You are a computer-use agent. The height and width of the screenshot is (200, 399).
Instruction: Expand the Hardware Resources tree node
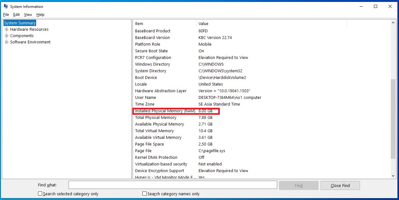(x=6, y=29)
